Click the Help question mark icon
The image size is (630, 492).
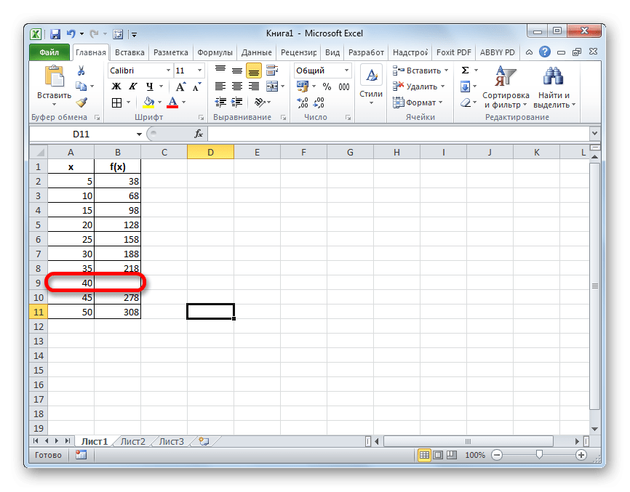coord(545,52)
